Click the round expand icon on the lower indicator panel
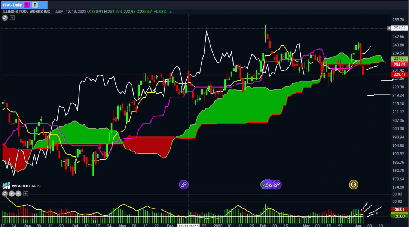The width and height of the screenshot is (409, 227). (x=5, y=193)
